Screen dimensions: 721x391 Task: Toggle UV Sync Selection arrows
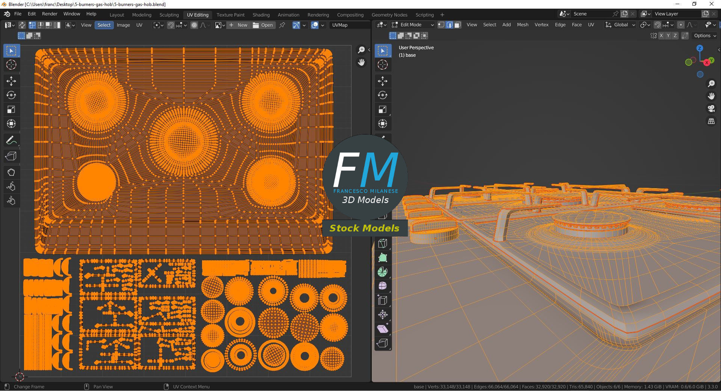22,25
